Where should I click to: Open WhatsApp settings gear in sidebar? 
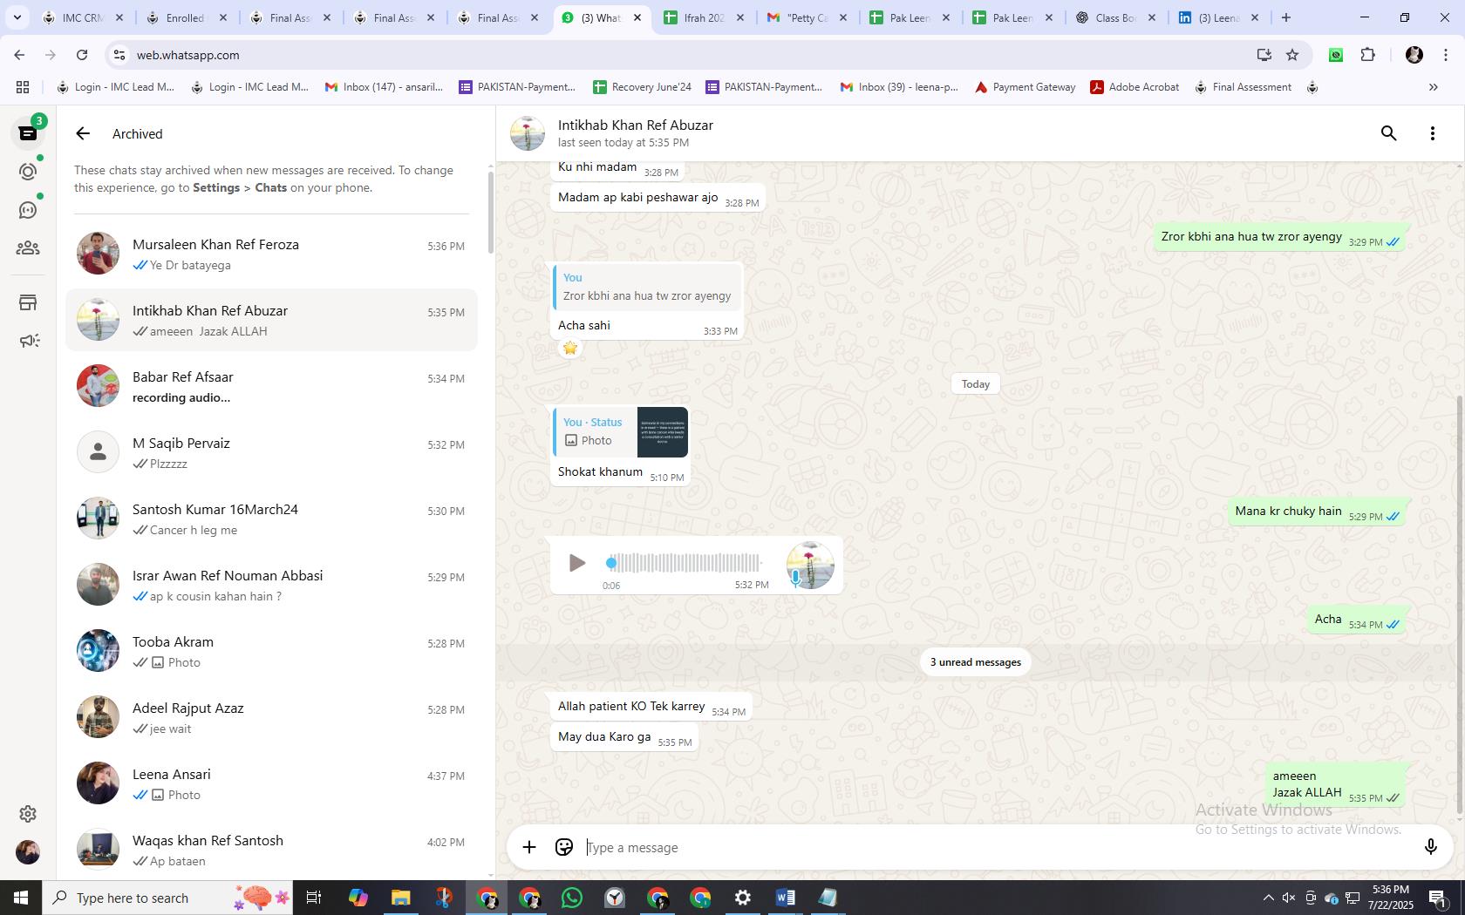point(28,813)
